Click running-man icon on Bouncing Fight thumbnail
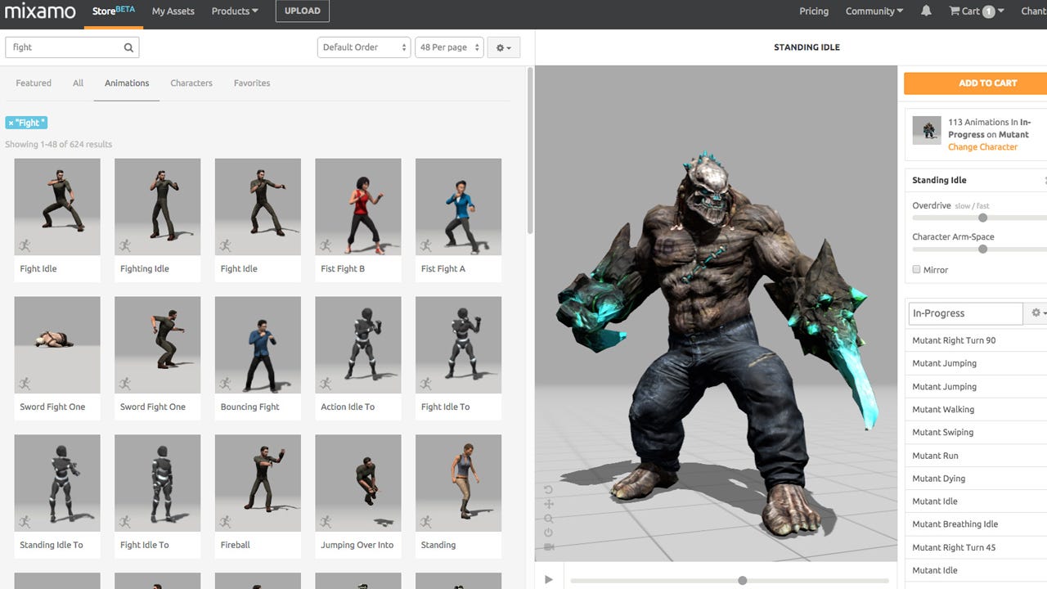The width and height of the screenshot is (1047, 589). [225, 384]
